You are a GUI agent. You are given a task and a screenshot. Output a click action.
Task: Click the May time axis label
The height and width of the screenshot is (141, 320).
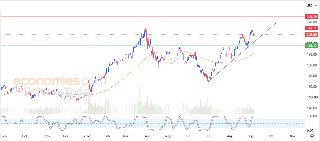(x=168, y=136)
